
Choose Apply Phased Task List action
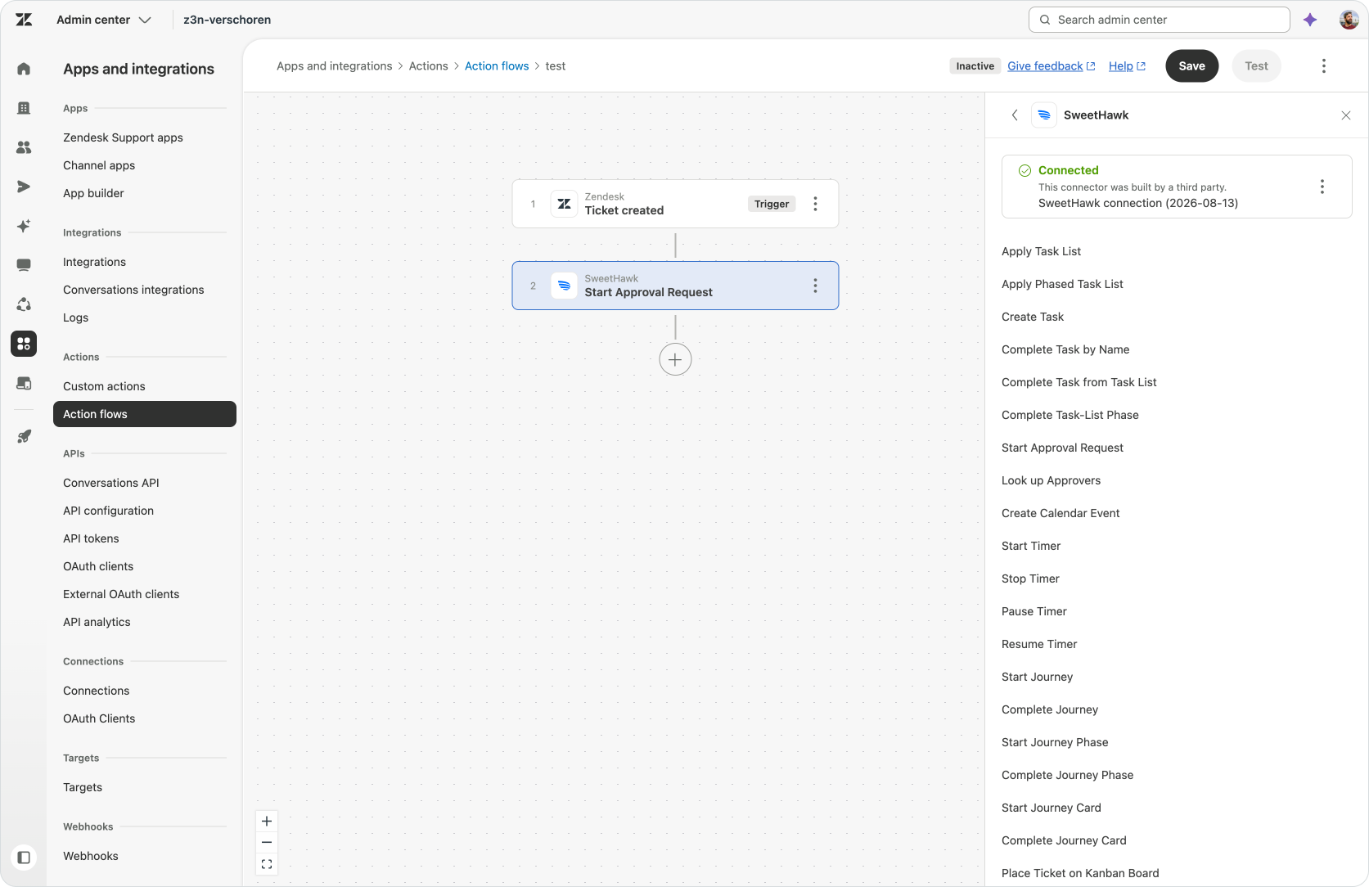[x=1062, y=284]
